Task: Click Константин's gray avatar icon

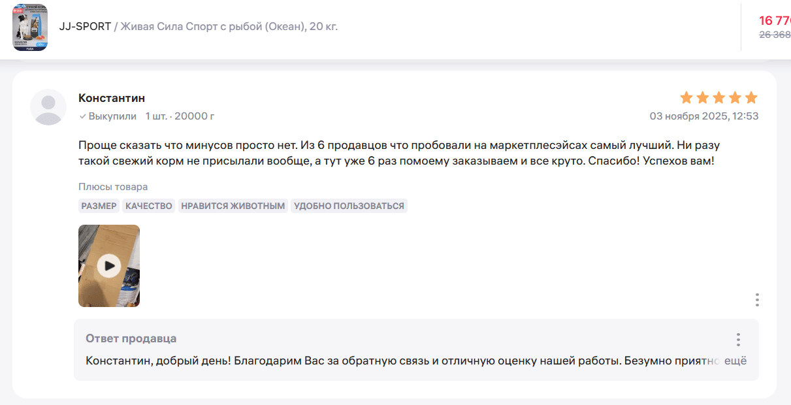Action: pyautogui.click(x=48, y=107)
